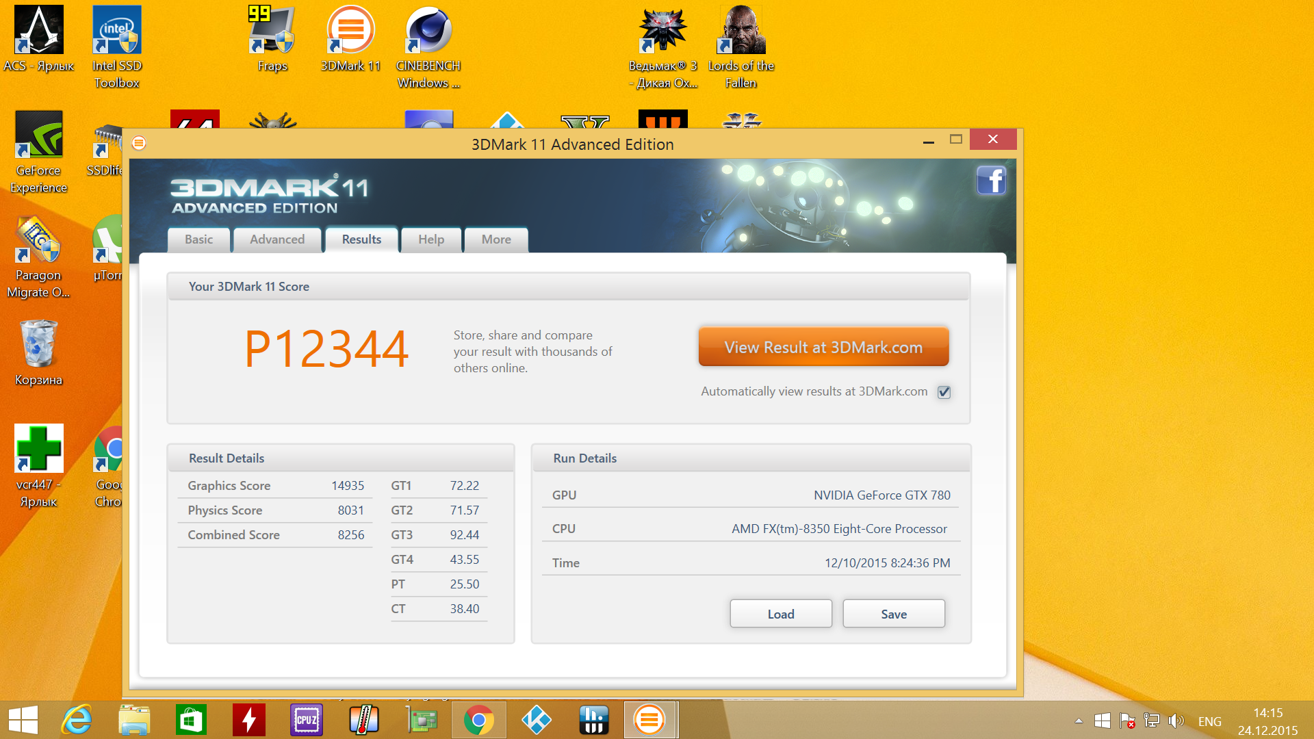Click the blue equalizer bars taskbar icon

pos(593,720)
